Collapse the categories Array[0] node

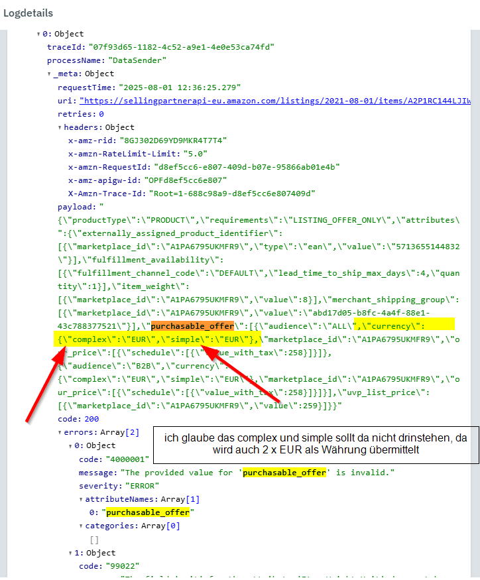(81, 526)
